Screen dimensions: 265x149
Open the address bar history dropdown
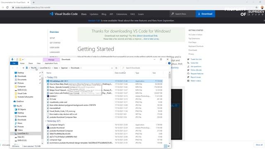pos(112,68)
